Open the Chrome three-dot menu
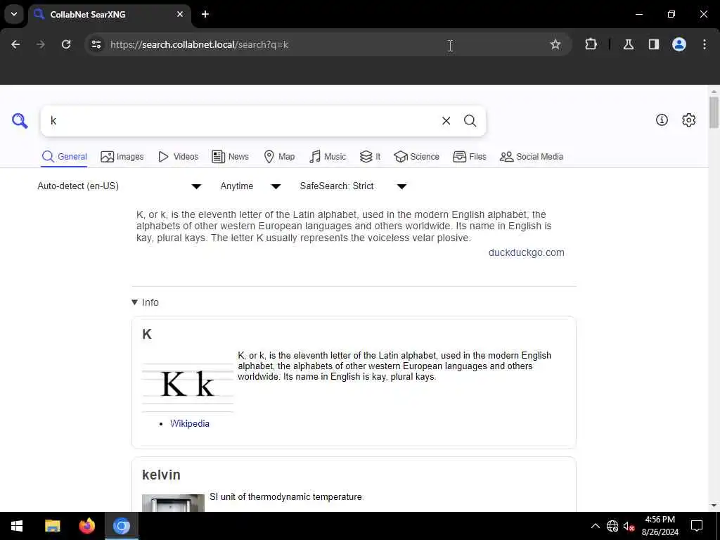This screenshot has width=720, height=540. pos(705,44)
